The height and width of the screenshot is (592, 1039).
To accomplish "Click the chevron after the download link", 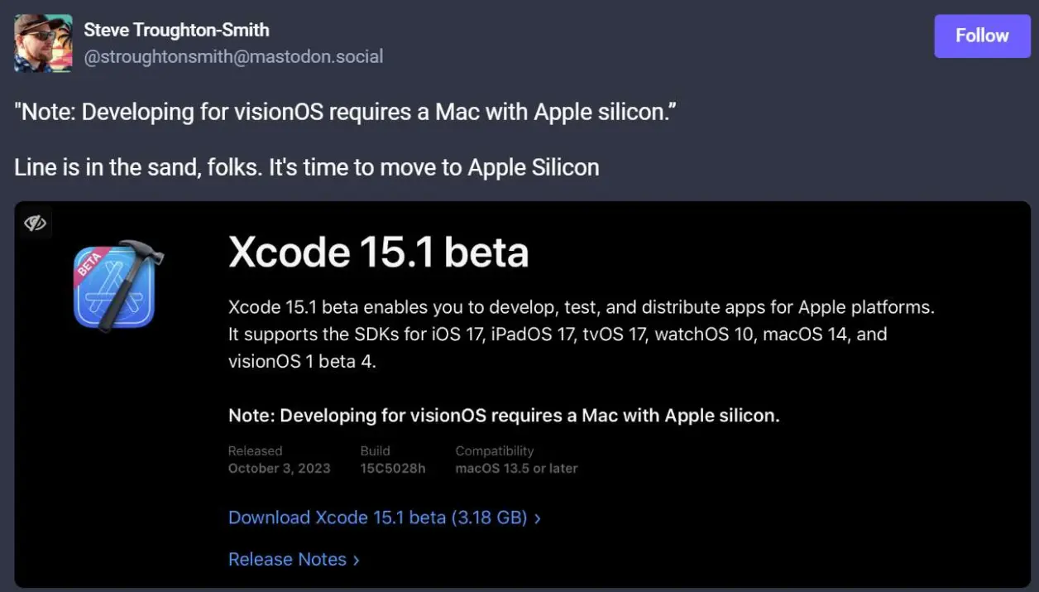I will point(538,518).
